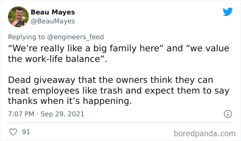Click the display name Beau Mayes

point(53,12)
